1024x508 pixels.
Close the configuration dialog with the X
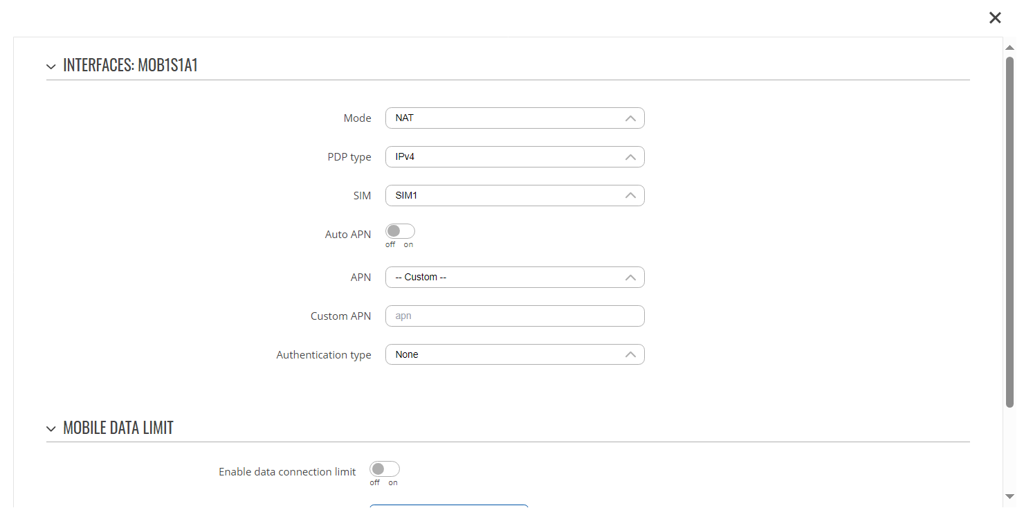(x=995, y=18)
